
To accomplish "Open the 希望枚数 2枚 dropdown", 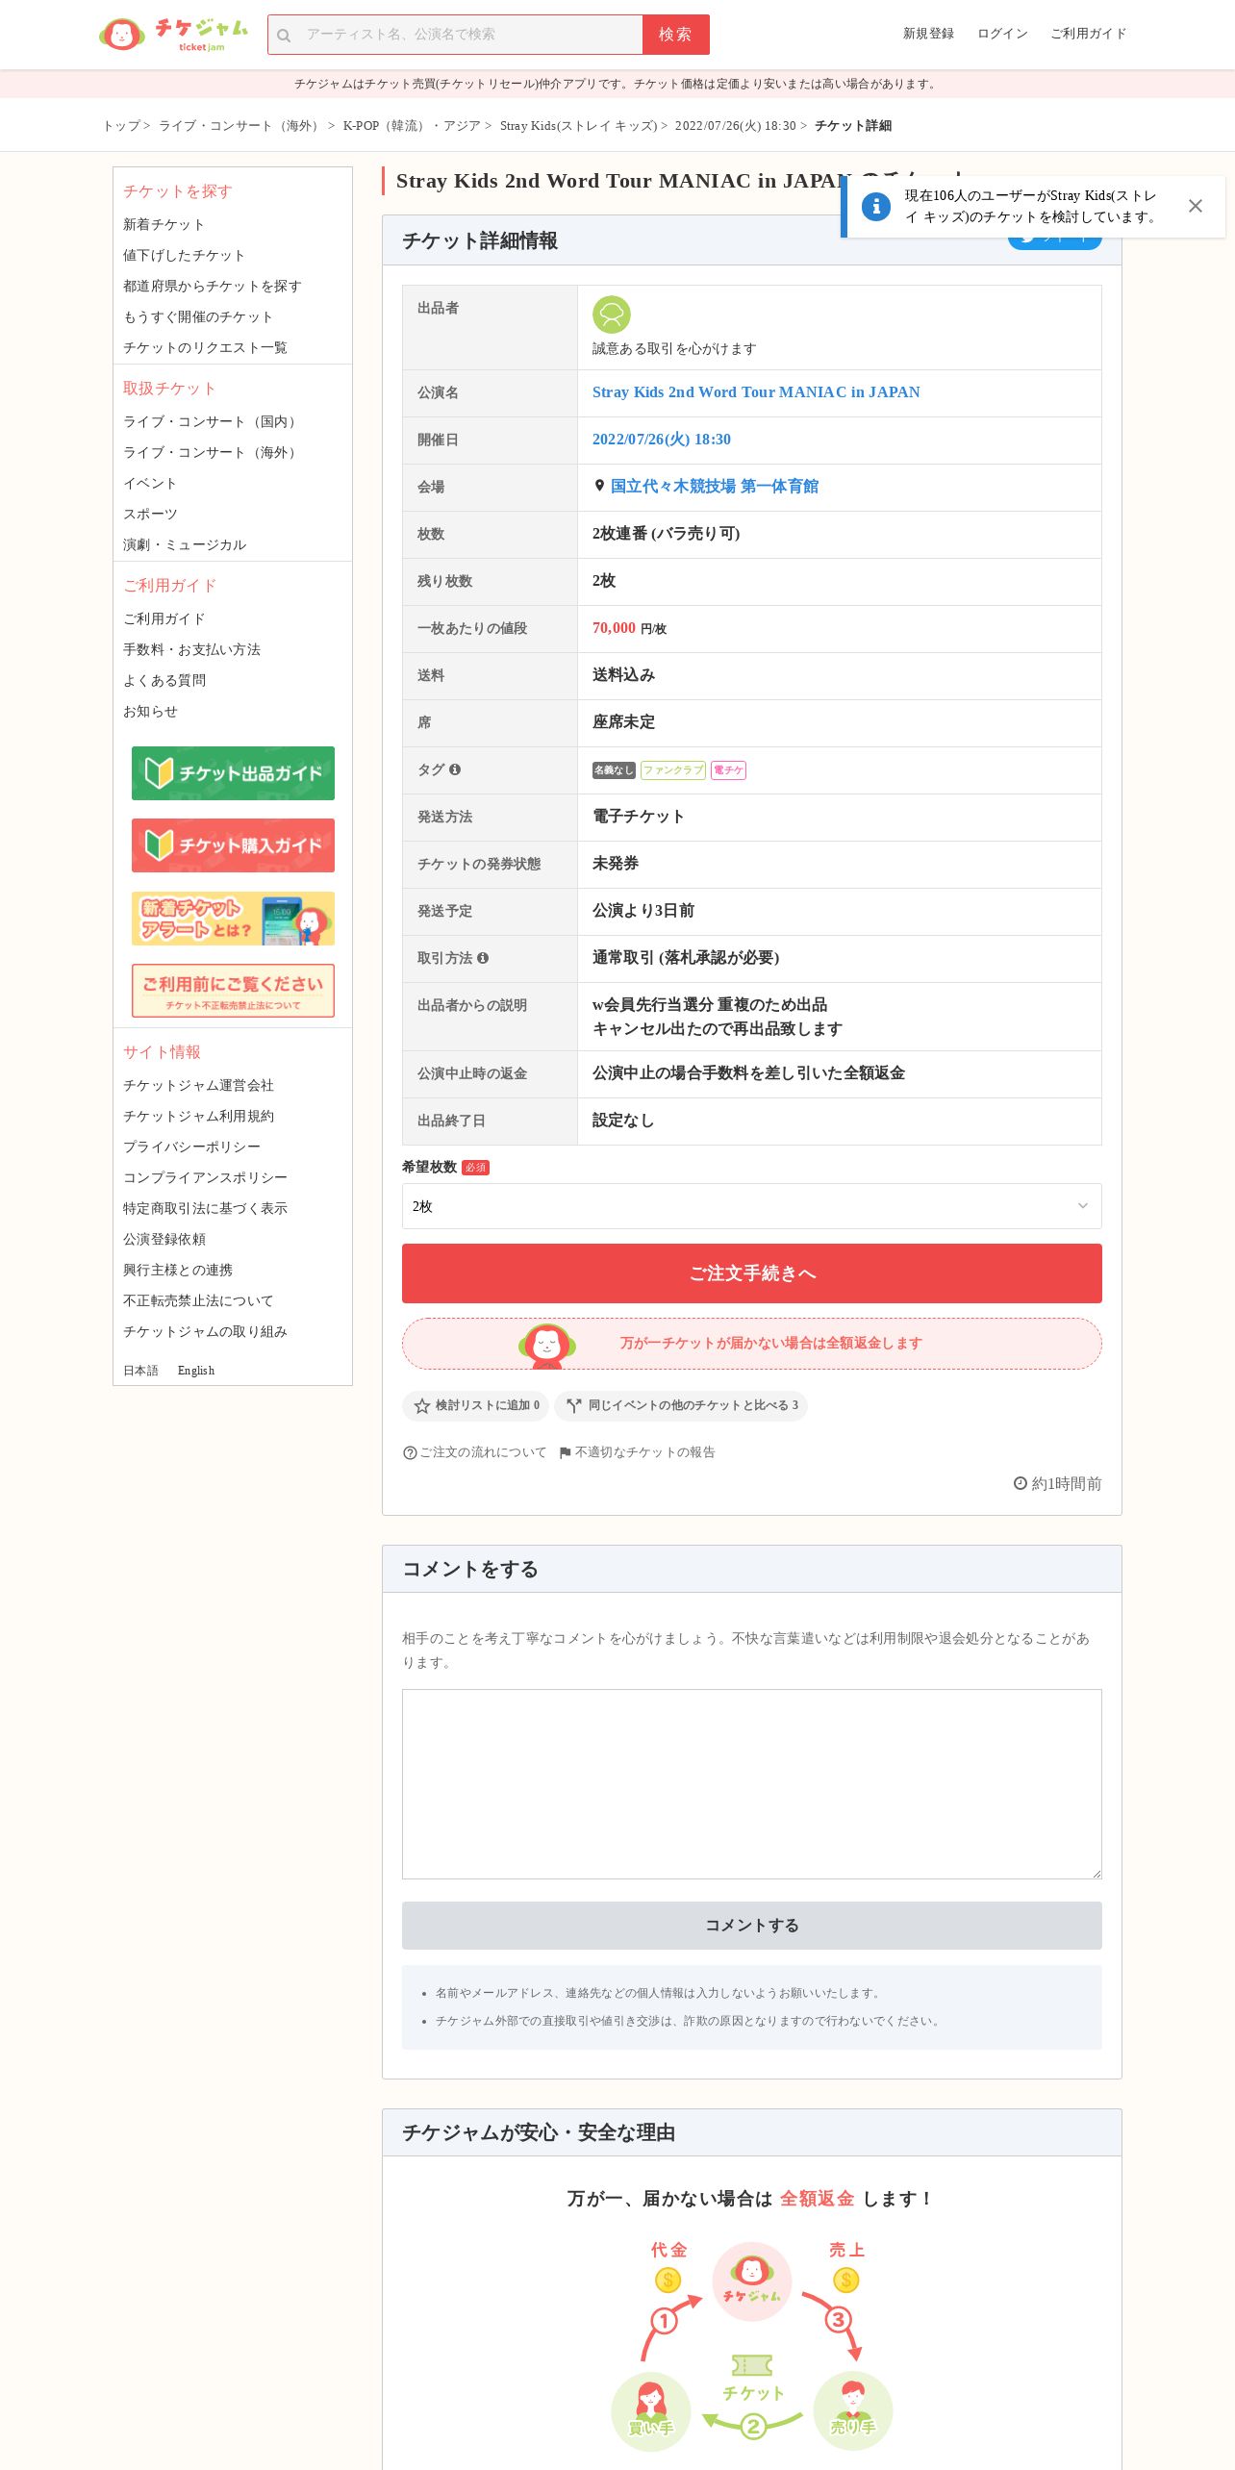I will click(x=751, y=1206).
